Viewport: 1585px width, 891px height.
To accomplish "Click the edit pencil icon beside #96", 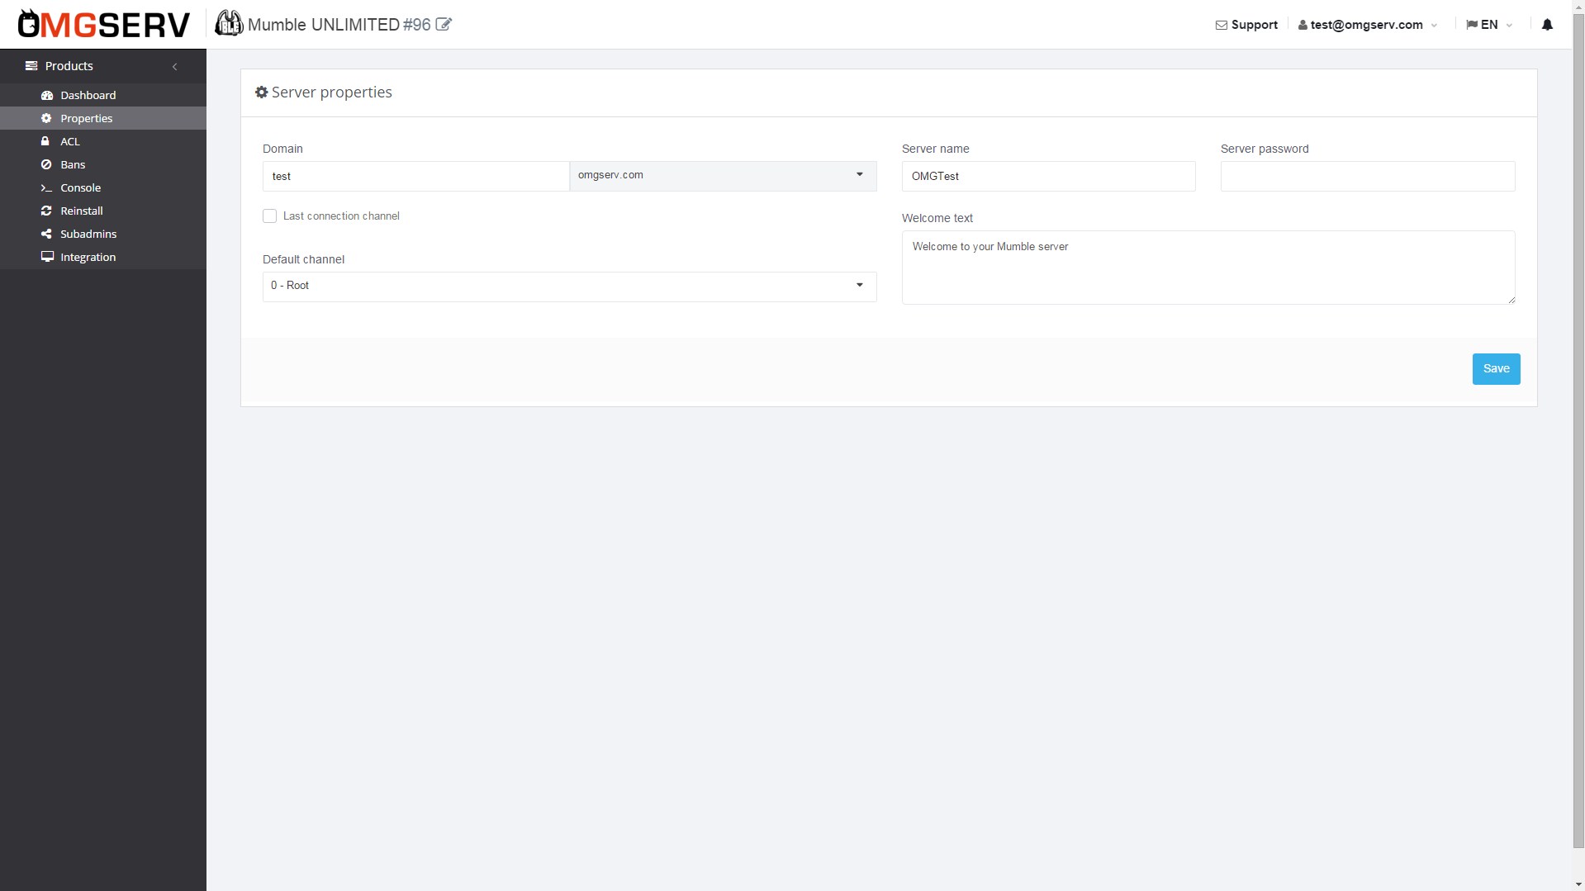I will tap(444, 25).
